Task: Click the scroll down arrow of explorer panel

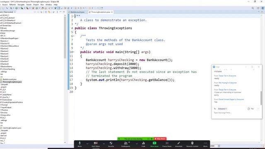Action: (65, 143)
